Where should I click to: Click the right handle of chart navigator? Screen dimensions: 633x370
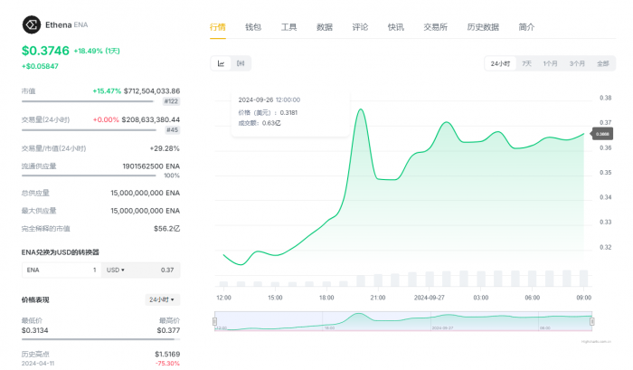coord(591,321)
